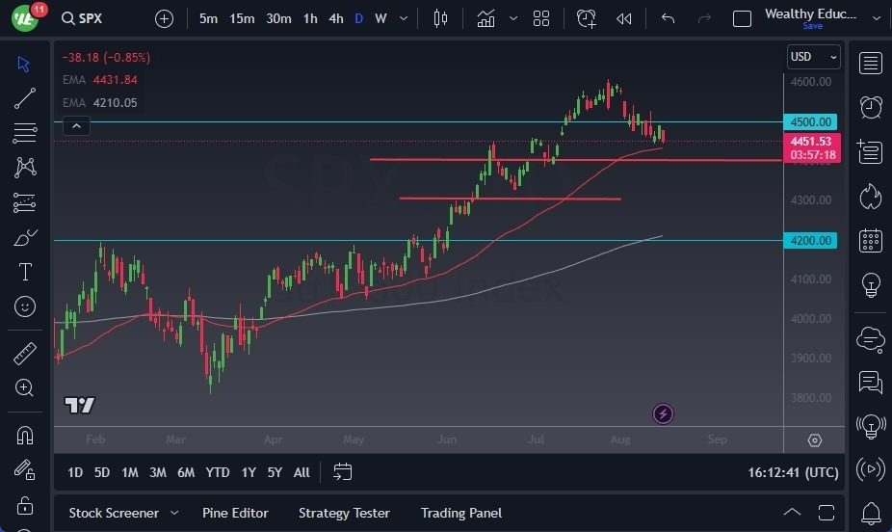
Task: Expand the USD currency dropdown
Action: tap(814, 57)
